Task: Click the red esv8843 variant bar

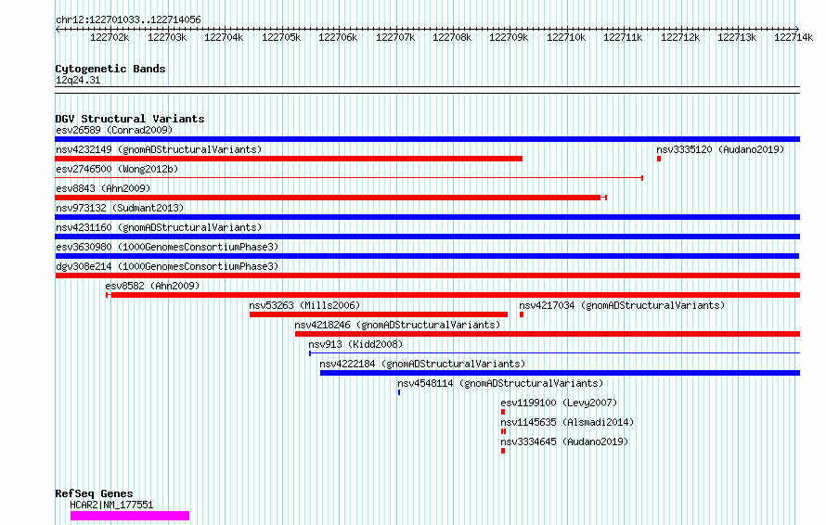Action: point(330,198)
